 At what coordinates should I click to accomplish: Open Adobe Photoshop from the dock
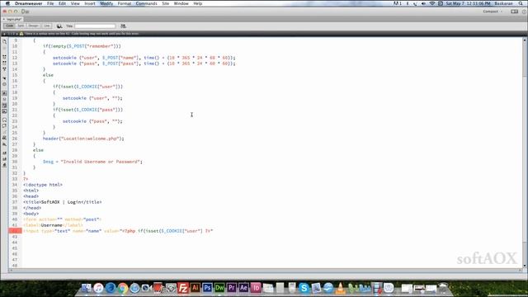click(207, 288)
